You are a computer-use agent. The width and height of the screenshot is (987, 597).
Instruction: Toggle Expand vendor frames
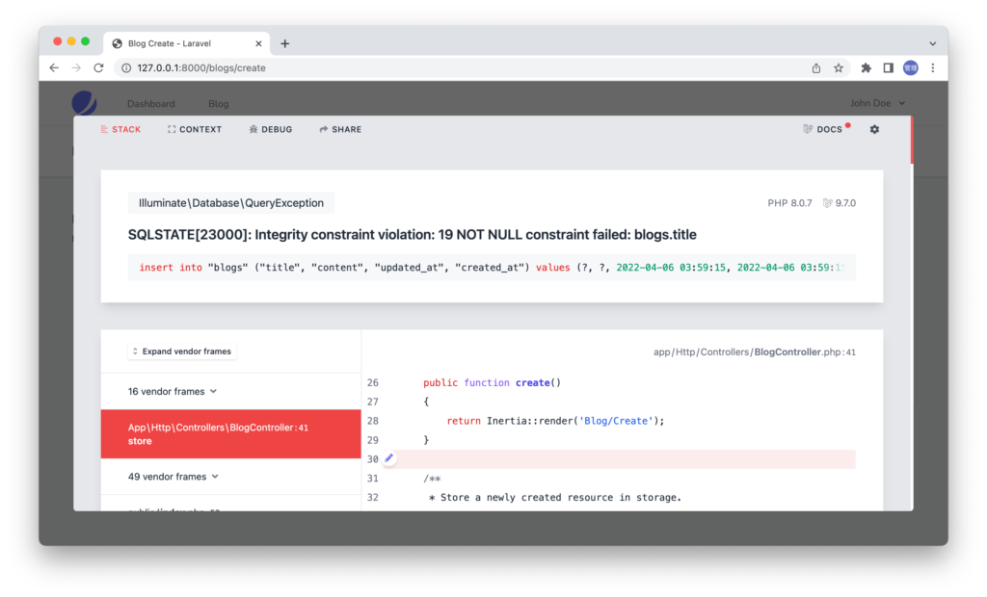pyautogui.click(x=181, y=350)
